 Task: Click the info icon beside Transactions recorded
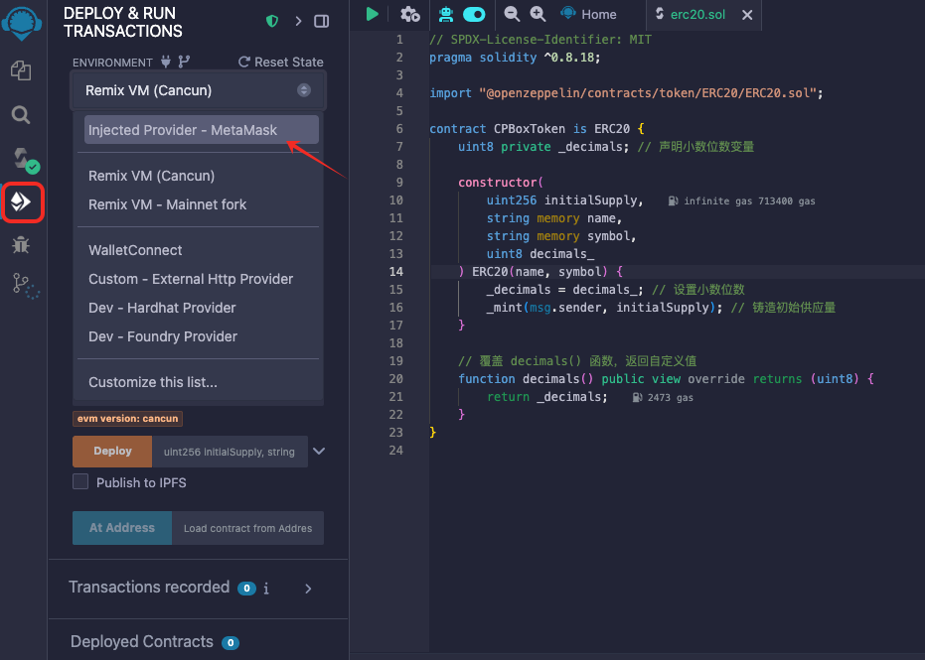point(266,589)
